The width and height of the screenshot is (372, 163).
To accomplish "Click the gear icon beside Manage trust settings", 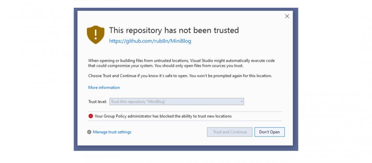I will click(x=89, y=132).
